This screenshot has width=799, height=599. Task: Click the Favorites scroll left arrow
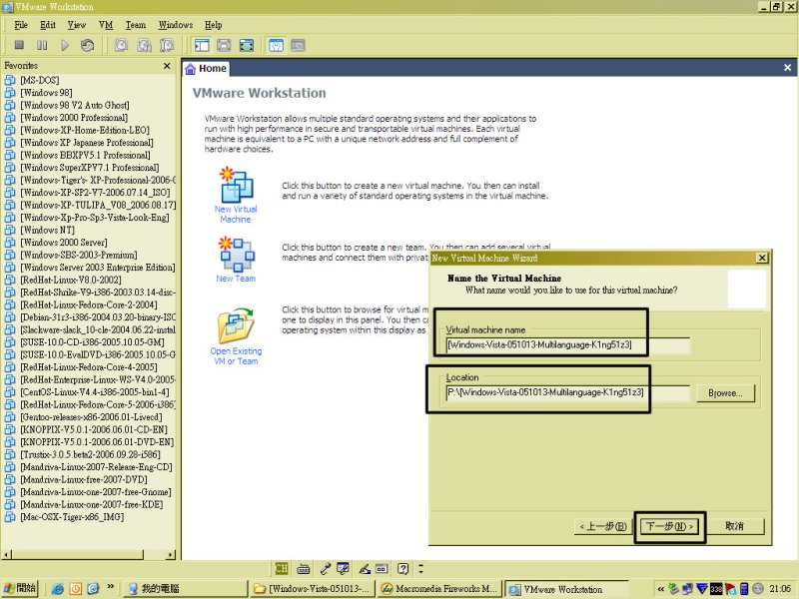pyautogui.click(x=7, y=555)
